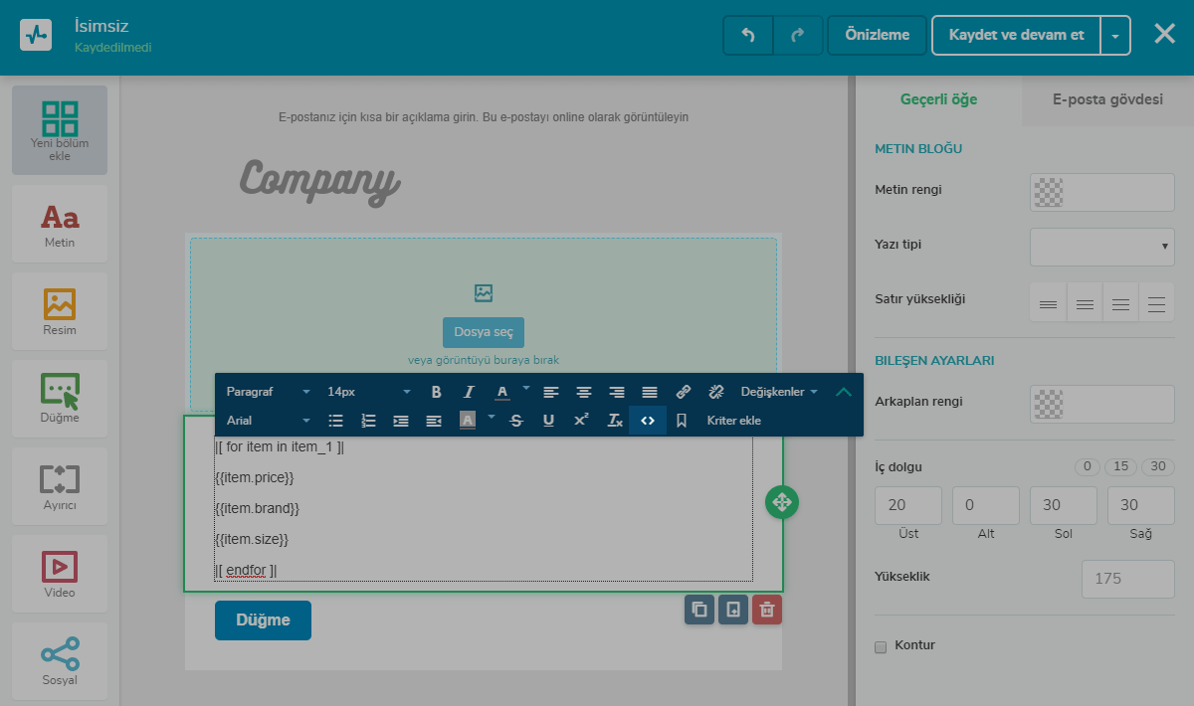
Task: Insert a numbered list
Action: coord(368,421)
